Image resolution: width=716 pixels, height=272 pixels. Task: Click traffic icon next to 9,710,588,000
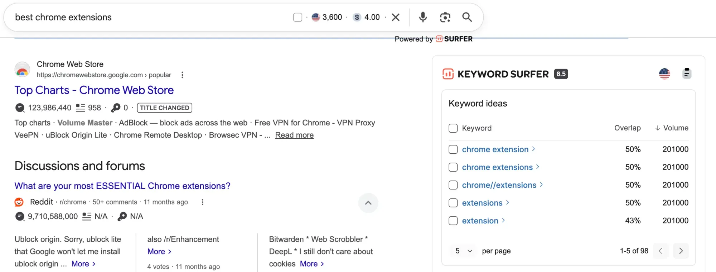click(x=20, y=216)
